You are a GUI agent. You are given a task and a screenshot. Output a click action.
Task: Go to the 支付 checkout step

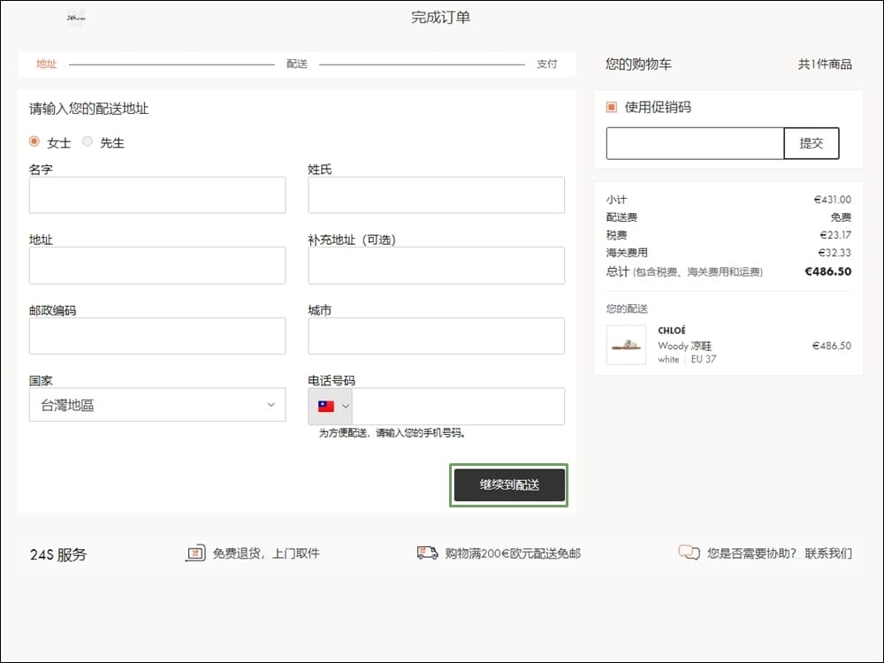tap(546, 64)
